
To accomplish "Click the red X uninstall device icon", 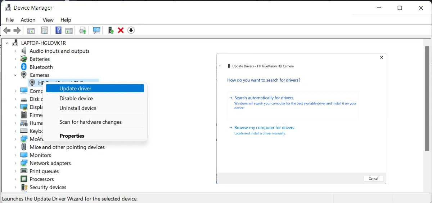I will point(121,30).
